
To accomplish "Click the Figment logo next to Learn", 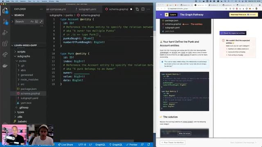I will [167, 15].
